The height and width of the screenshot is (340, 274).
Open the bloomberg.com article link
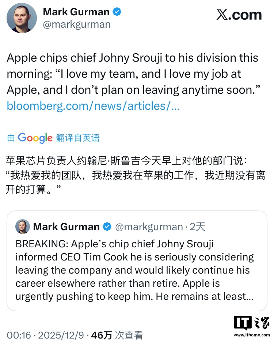click(93, 106)
